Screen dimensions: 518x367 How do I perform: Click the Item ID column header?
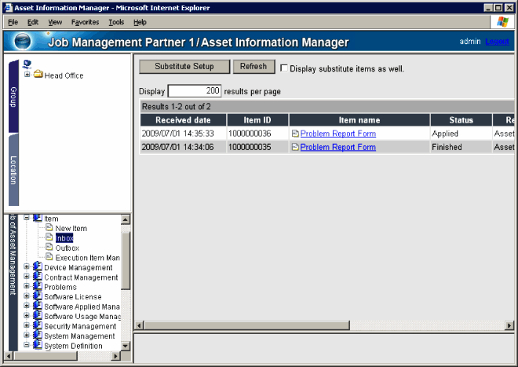tap(257, 119)
